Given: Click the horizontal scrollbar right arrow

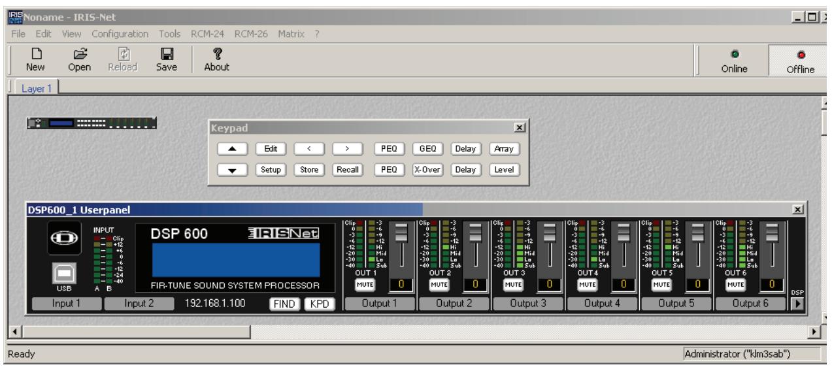Looking at the screenshot, I should tap(813, 332).
